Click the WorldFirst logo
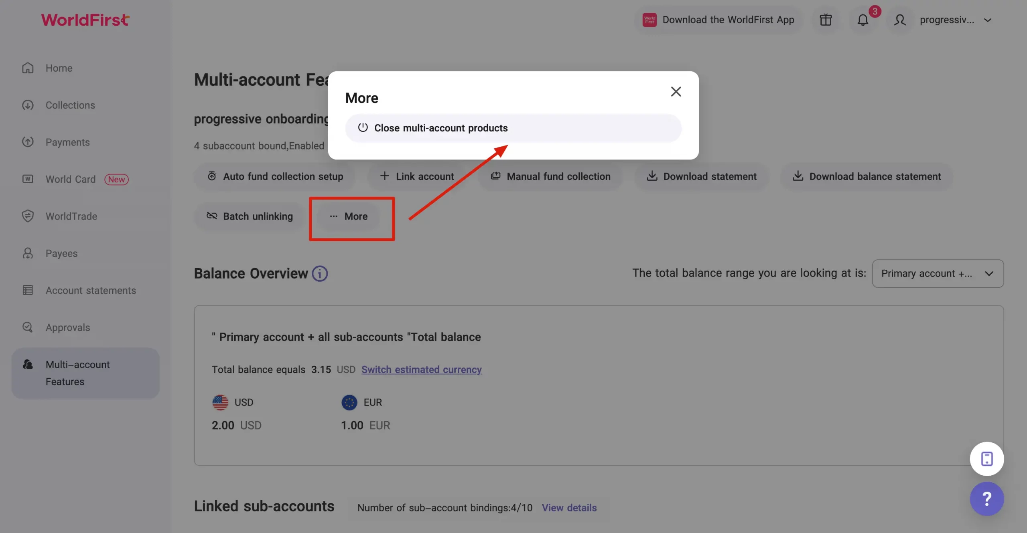 (85, 20)
